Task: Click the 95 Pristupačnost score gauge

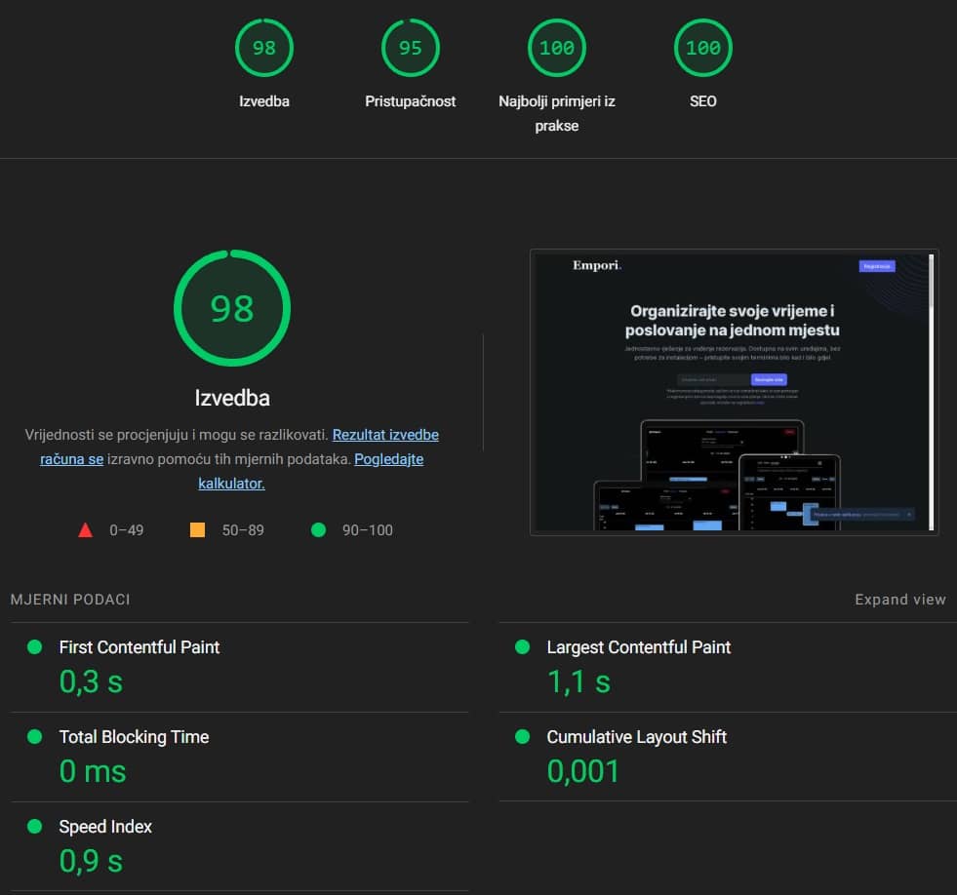Action: 410,47
